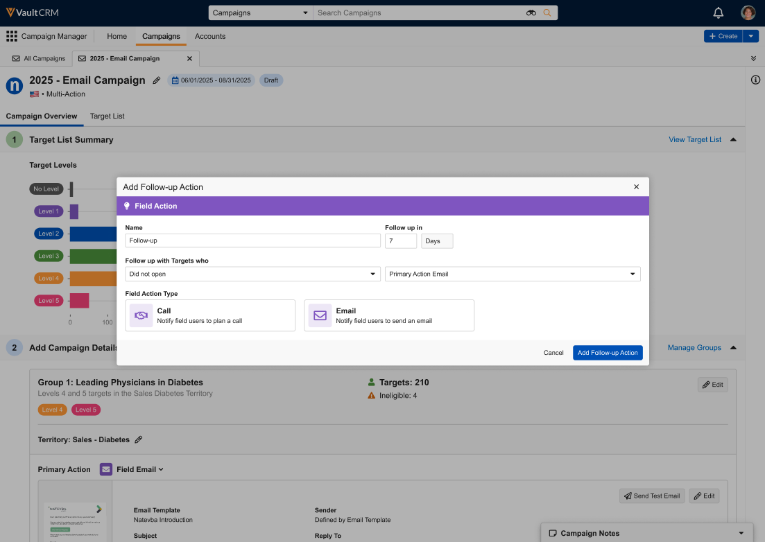Open the user profile avatar

pos(748,12)
